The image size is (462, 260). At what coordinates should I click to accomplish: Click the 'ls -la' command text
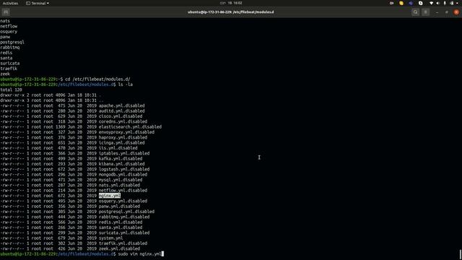(x=126, y=84)
